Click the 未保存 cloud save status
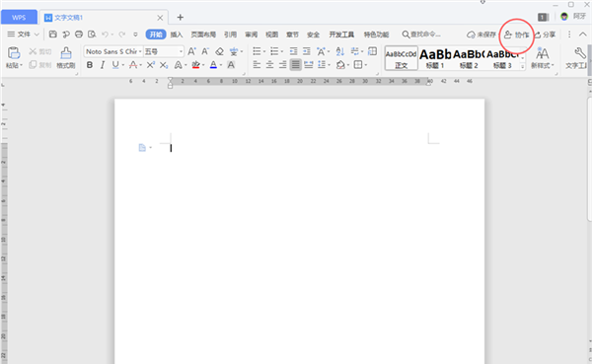Viewport: 592px width, 364px height. [x=481, y=35]
